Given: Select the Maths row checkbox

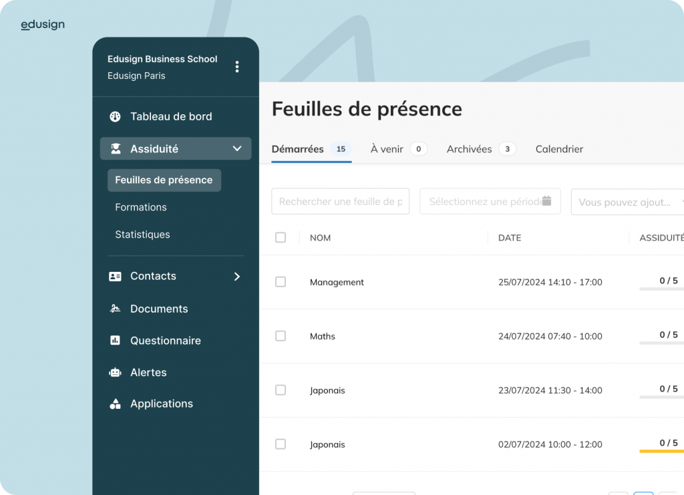Looking at the screenshot, I should click(281, 336).
